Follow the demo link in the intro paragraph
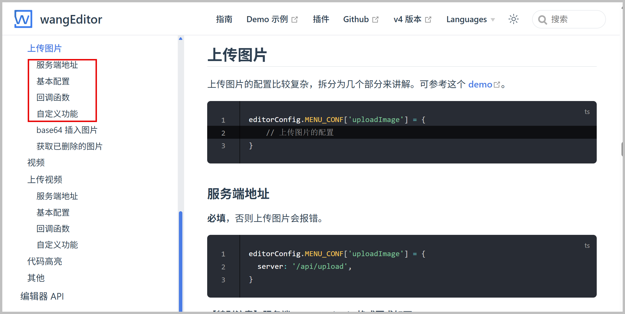Screen dimensions: 625x314 [x=480, y=84]
